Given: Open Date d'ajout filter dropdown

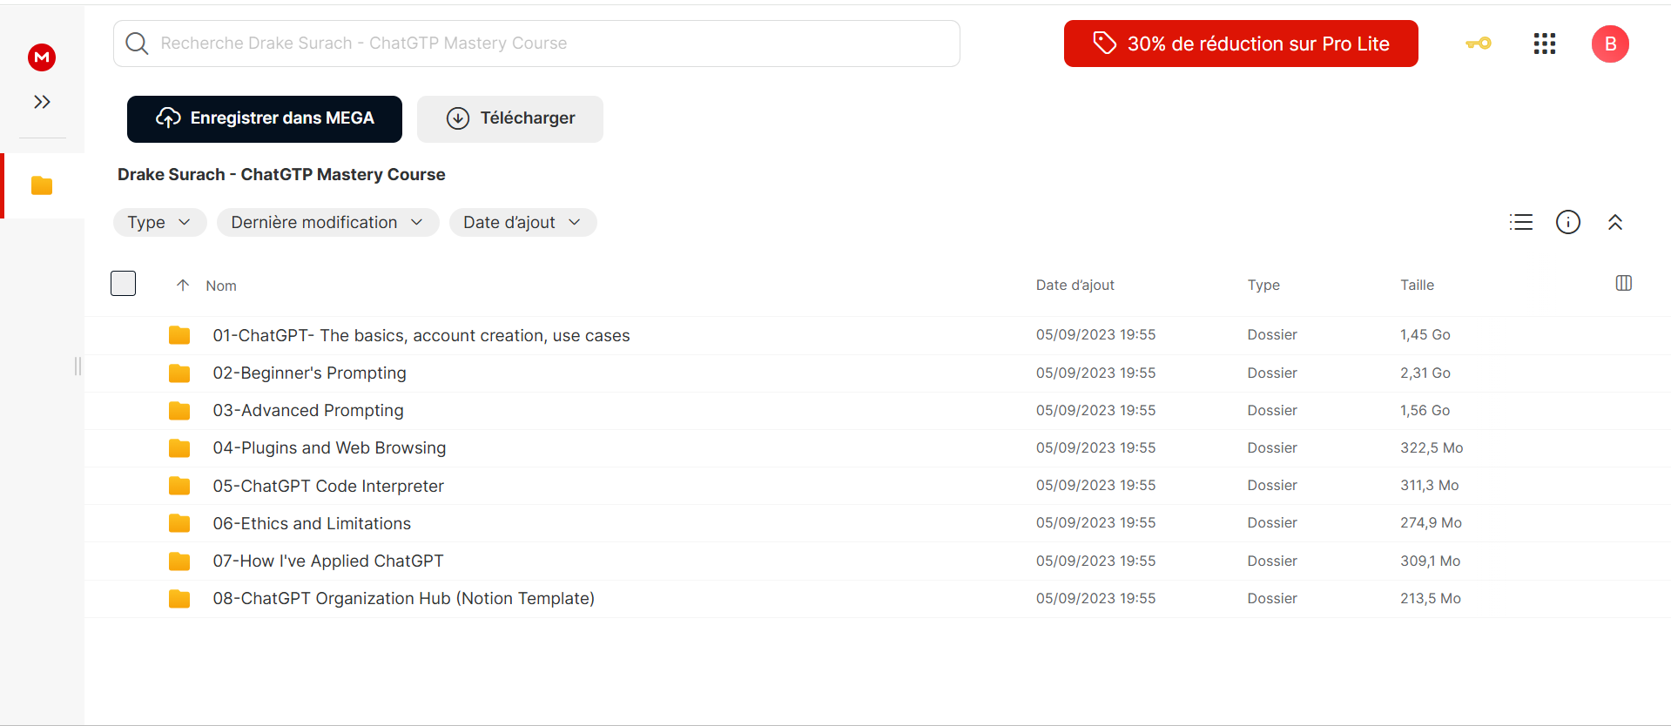Looking at the screenshot, I should click(522, 222).
